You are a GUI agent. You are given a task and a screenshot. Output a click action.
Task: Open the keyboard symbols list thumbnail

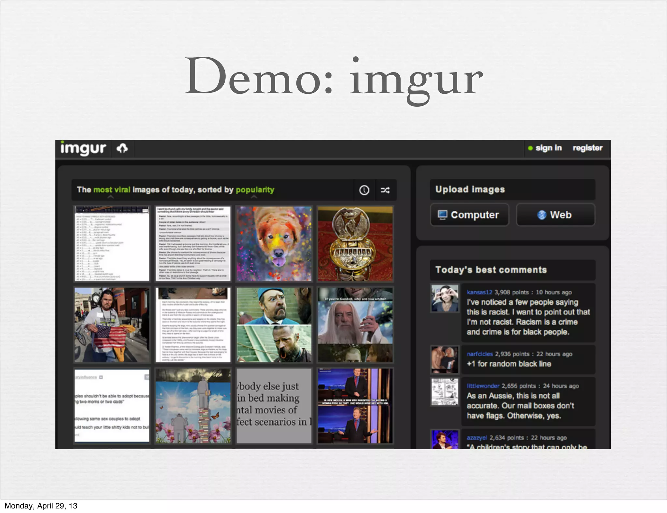click(x=112, y=243)
